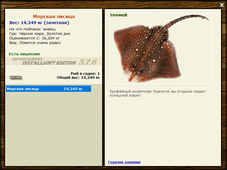Click the Вид: Ловится очень редко line
Viewport: 227px width, 170px height.
coord(35,43)
